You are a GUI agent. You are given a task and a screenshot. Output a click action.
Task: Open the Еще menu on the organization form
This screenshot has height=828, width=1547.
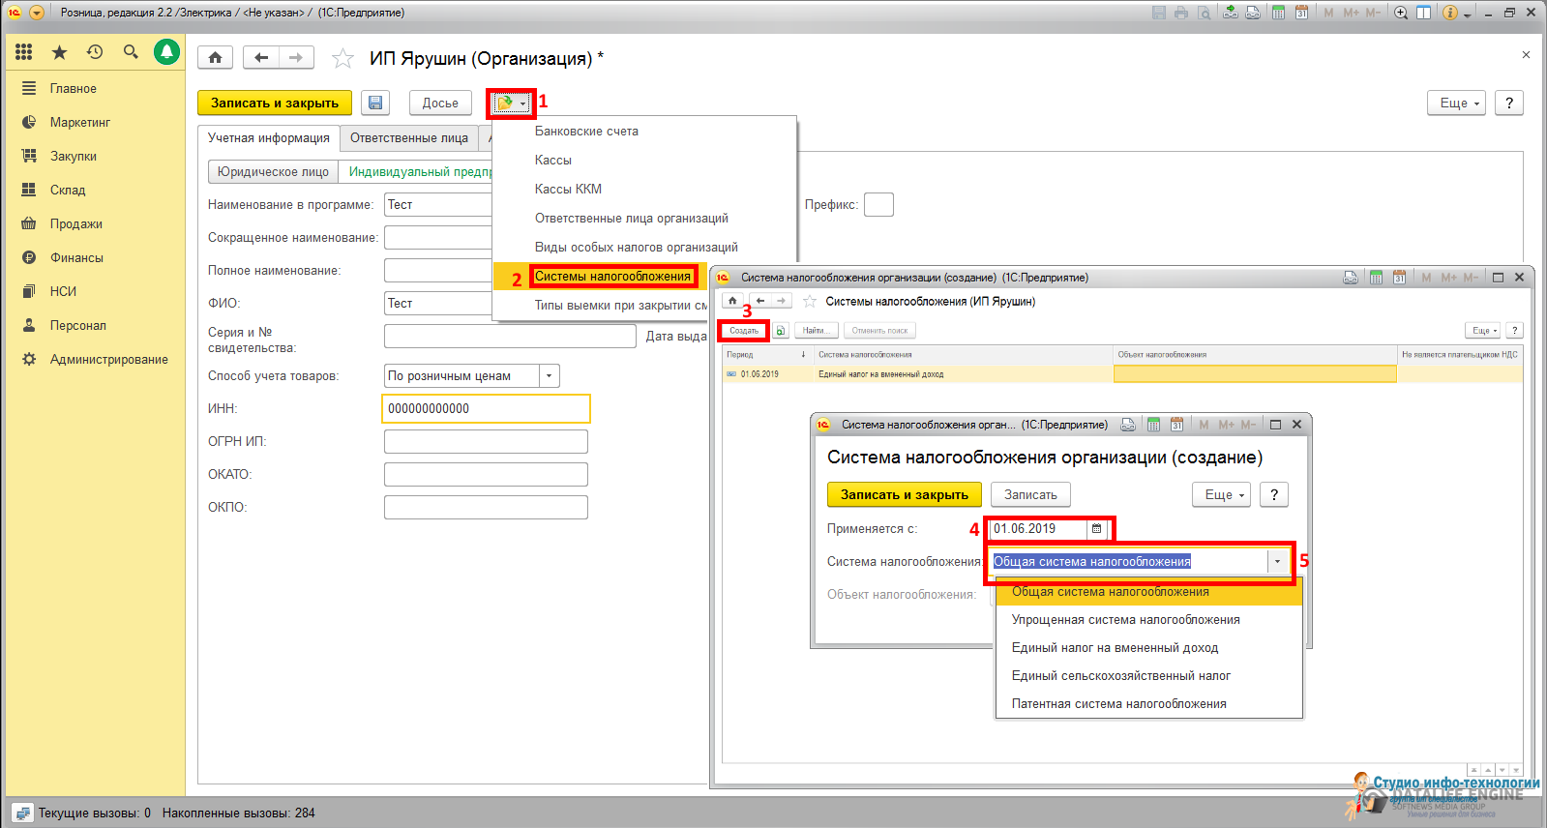1459,103
